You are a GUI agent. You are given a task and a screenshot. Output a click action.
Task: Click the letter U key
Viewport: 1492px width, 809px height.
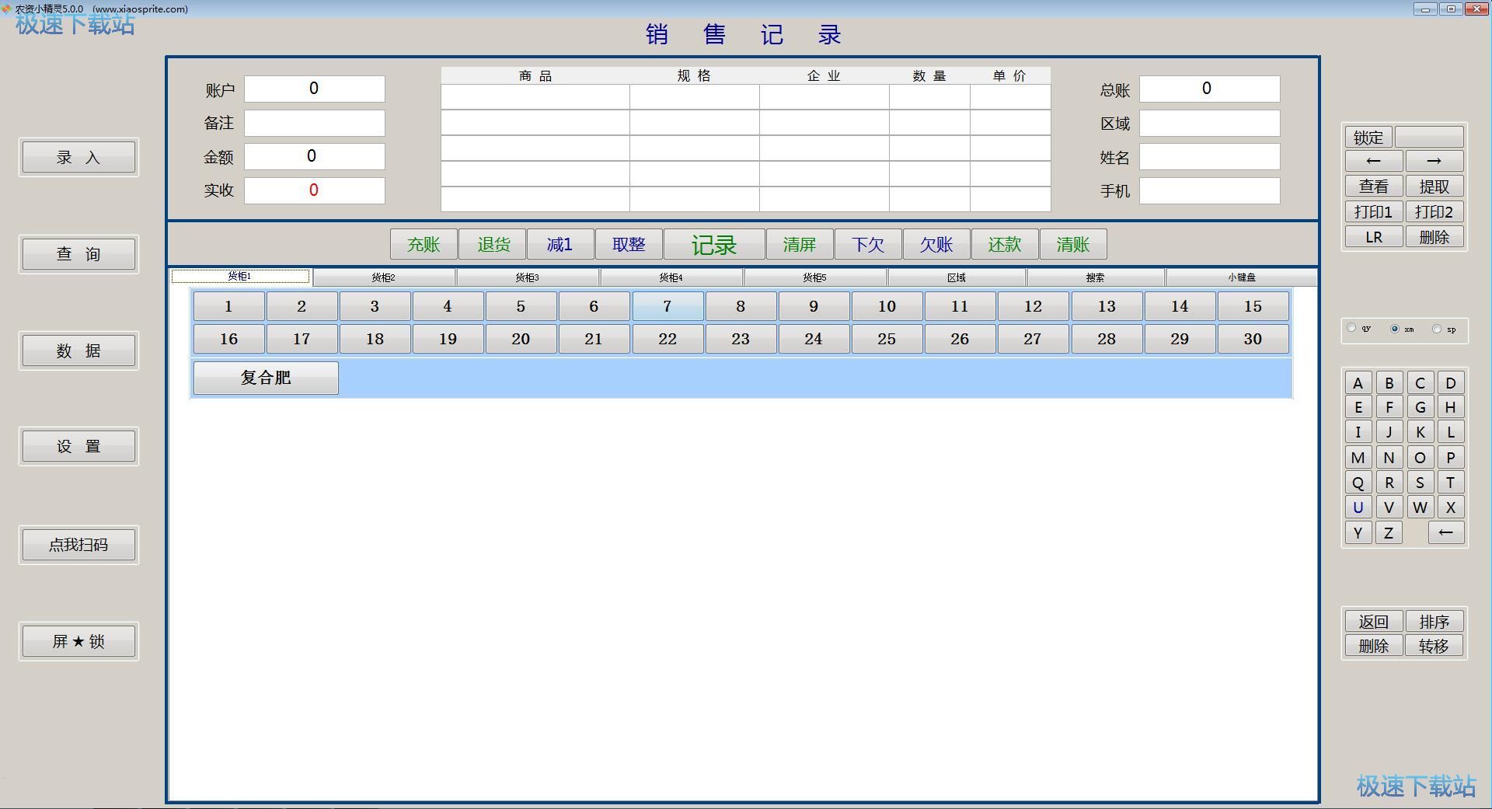(x=1358, y=507)
